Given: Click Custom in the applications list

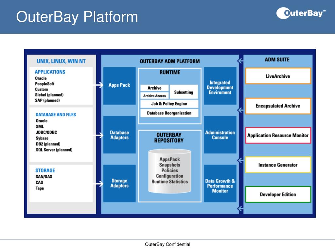Looking at the screenshot, I should tap(42, 89).
